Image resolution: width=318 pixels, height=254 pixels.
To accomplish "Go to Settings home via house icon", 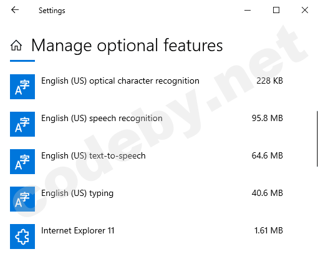I will pos(16,46).
